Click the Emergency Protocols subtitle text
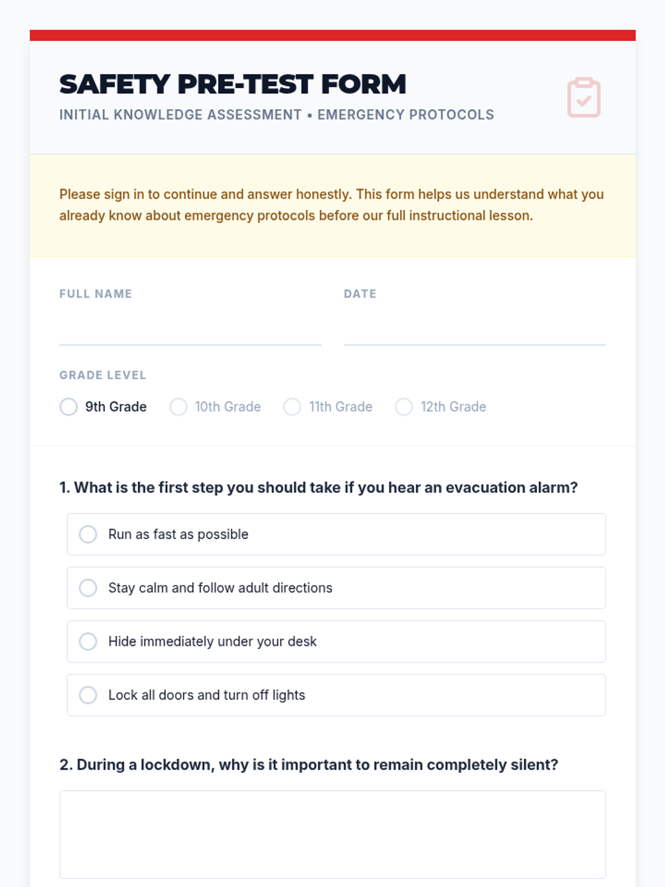 coord(406,115)
